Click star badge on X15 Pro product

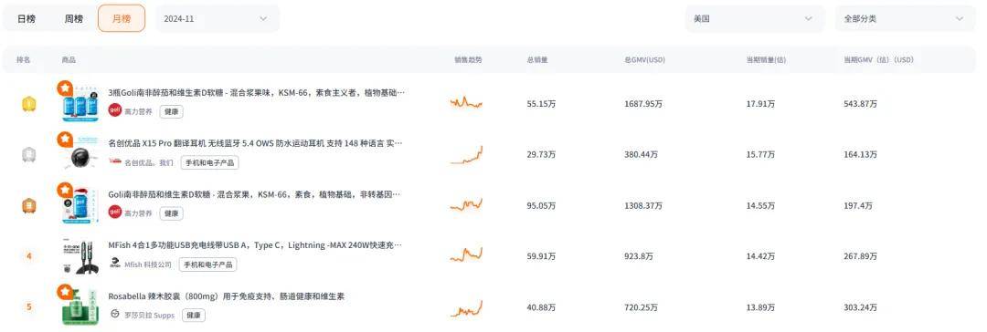[65, 139]
